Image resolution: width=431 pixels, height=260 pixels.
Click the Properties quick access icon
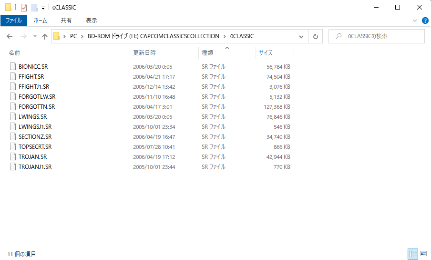point(24,8)
